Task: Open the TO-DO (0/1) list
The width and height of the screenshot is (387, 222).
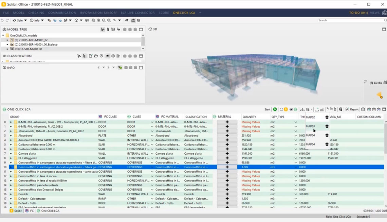Action: 358,13
